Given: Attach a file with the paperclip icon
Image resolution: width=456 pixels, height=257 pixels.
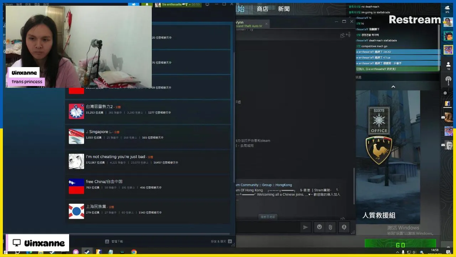Looking at the screenshot, I should (330, 227).
